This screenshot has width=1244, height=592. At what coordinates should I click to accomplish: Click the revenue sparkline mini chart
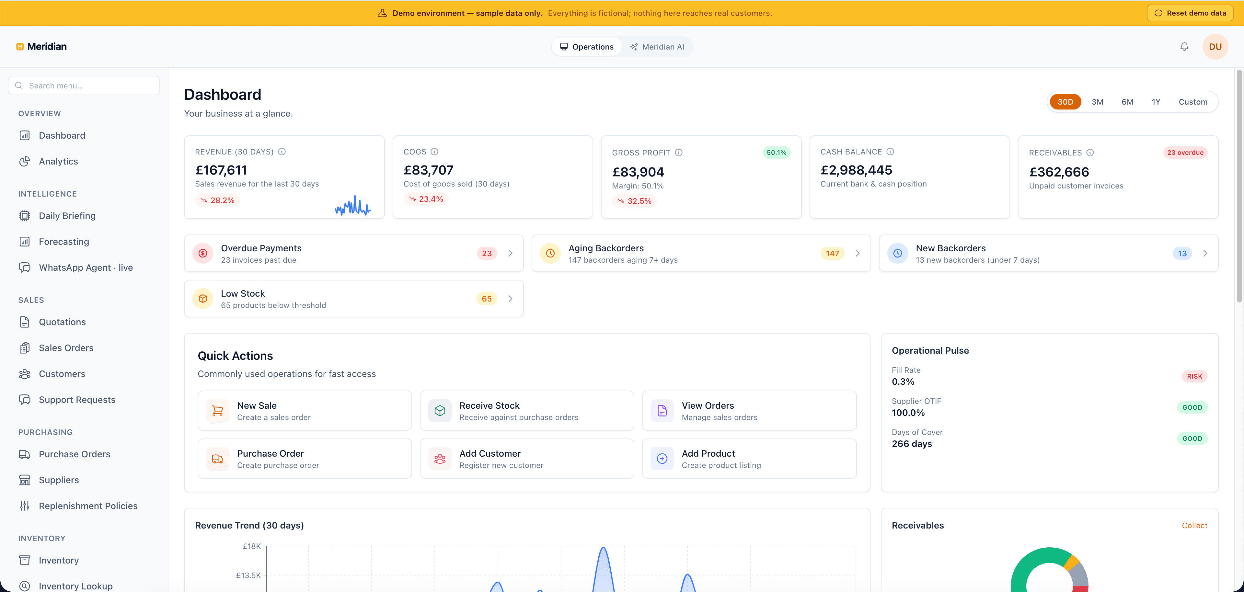tap(352, 205)
